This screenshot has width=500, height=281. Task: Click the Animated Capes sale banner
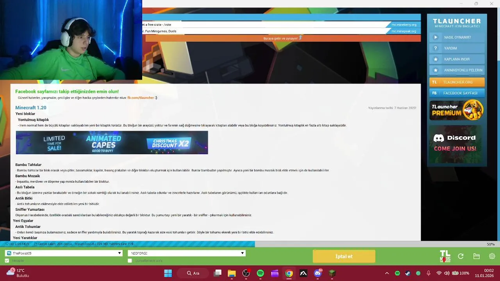pyautogui.click(x=112, y=142)
